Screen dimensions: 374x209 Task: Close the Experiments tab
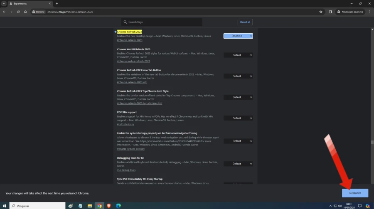click(x=50, y=4)
